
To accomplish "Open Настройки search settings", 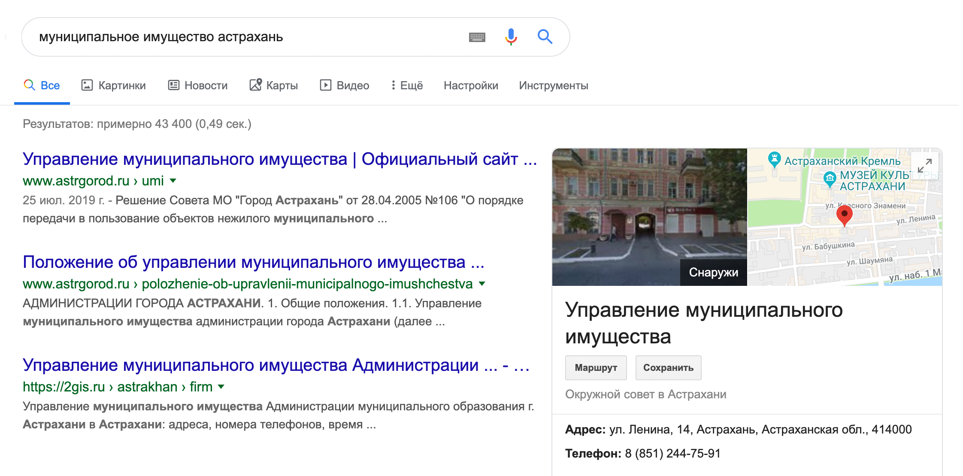I will pyautogui.click(x=471, y=85).
